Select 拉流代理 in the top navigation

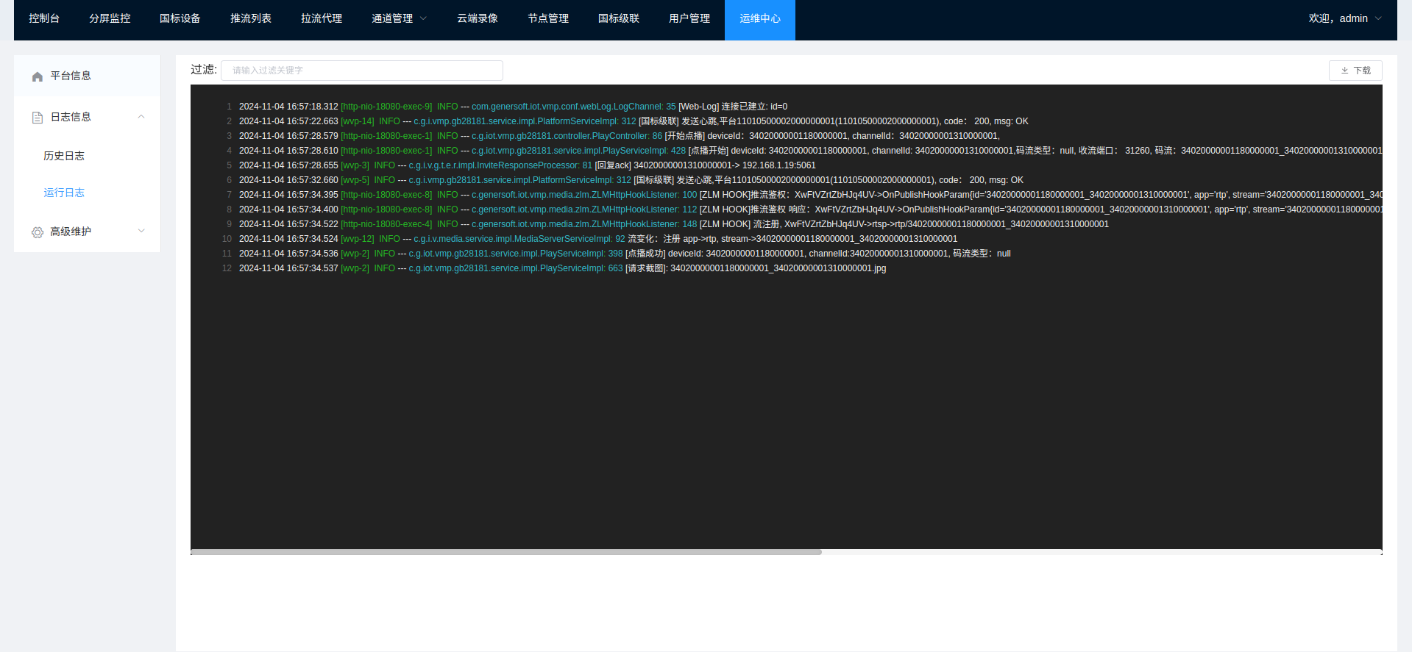pos(322,18)
